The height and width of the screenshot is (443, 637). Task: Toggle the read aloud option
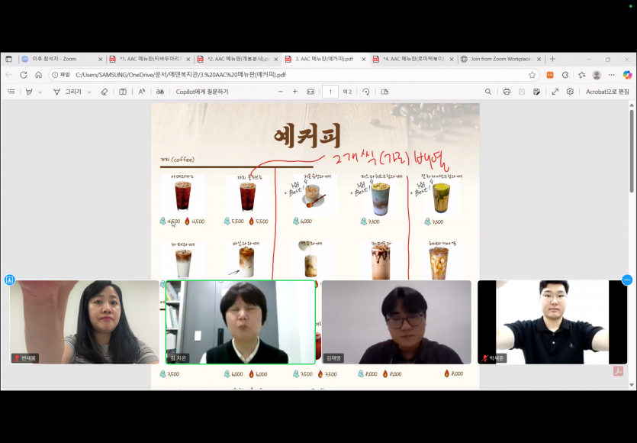pyautogui.click(x=142, y=92)
